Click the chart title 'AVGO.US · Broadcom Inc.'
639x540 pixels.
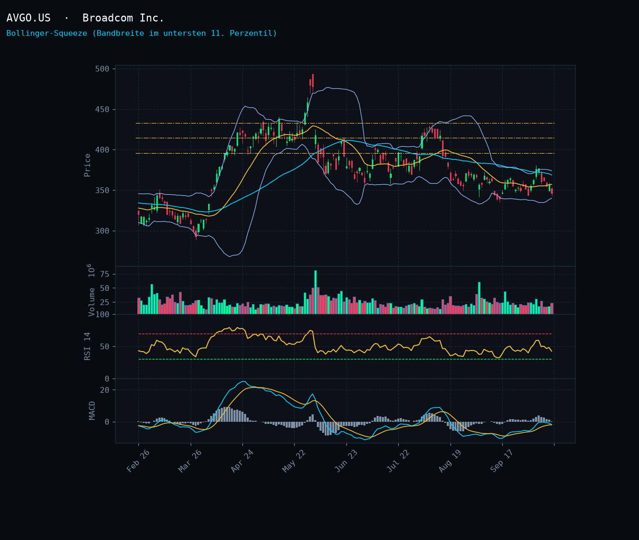click(86, 18)
